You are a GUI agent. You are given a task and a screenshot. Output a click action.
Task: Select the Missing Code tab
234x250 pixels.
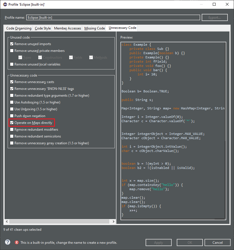(95, 28)
